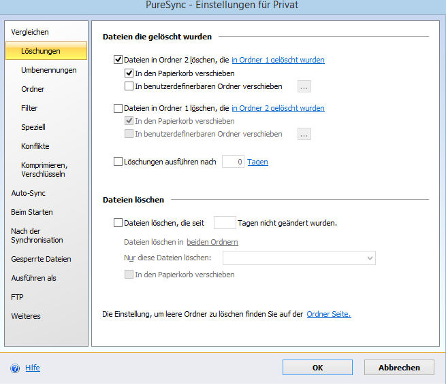
Task: Uncheck 'Dateien in Ordner 2 löschen' checkbox
Action: tap(118, 60)
